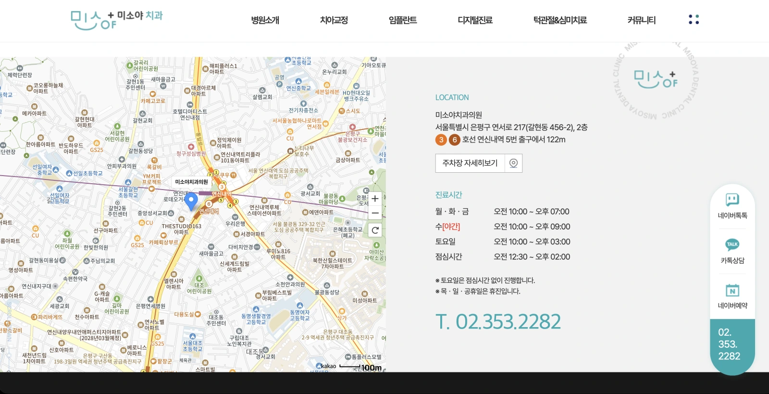Open the 치아교정 menu
The height and width of the screenshot is (394, 769).
(334, 20)
